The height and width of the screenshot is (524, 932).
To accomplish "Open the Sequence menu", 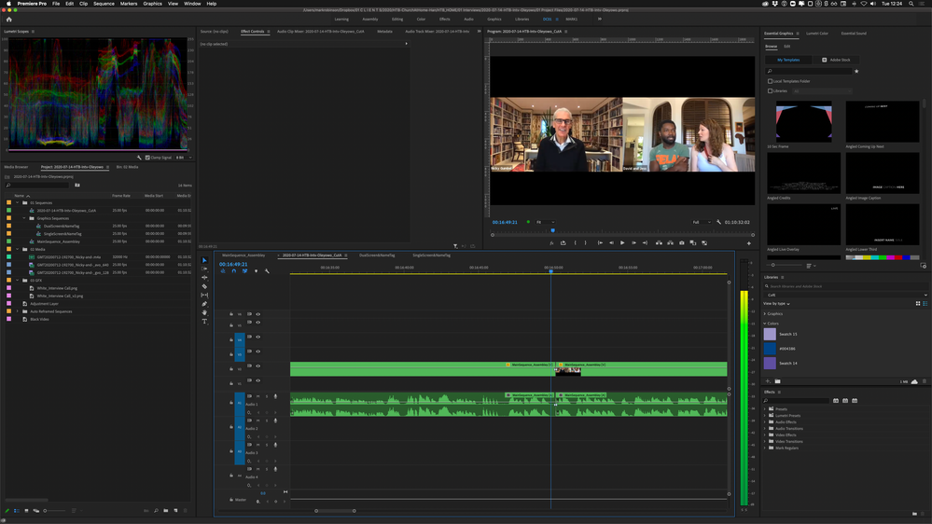I will point(104,4).
